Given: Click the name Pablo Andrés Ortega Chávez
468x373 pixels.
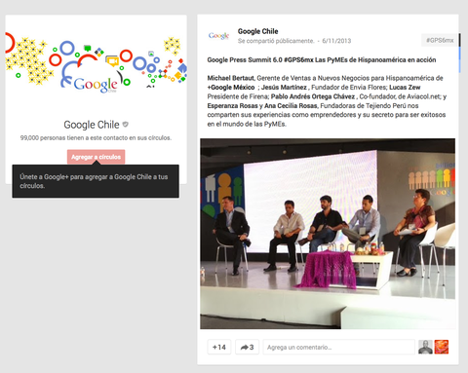Looking at the screenshot, I should (x=313, y=96).
